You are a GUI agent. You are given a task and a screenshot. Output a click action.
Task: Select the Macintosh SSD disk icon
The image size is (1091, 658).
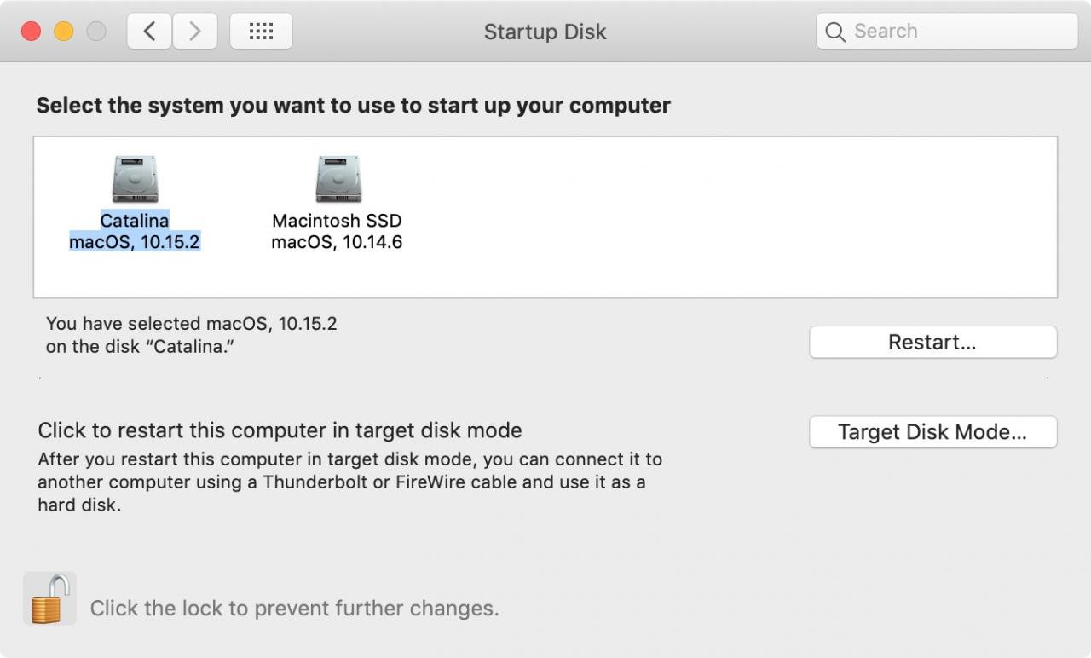coord(338,179)
